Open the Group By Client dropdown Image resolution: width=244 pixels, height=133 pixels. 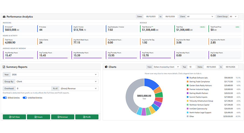(x=57, y=81)
